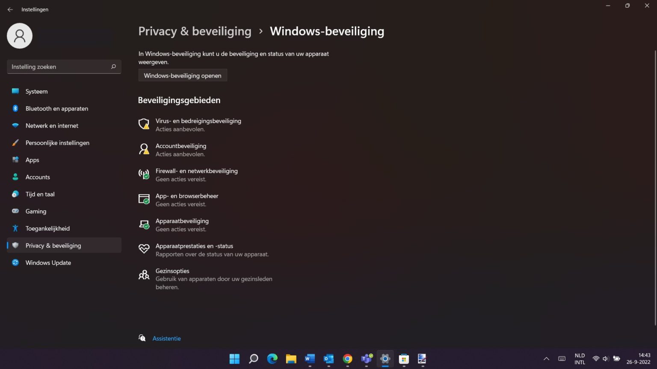
Task: Open the Assistentie link
Action: 166,338
